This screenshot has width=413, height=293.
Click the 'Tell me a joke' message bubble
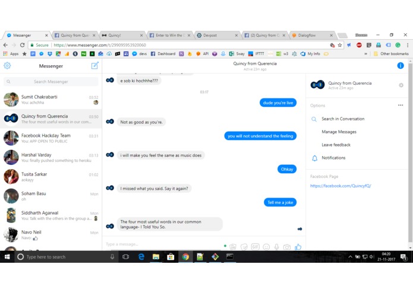(x=280, y=202)
